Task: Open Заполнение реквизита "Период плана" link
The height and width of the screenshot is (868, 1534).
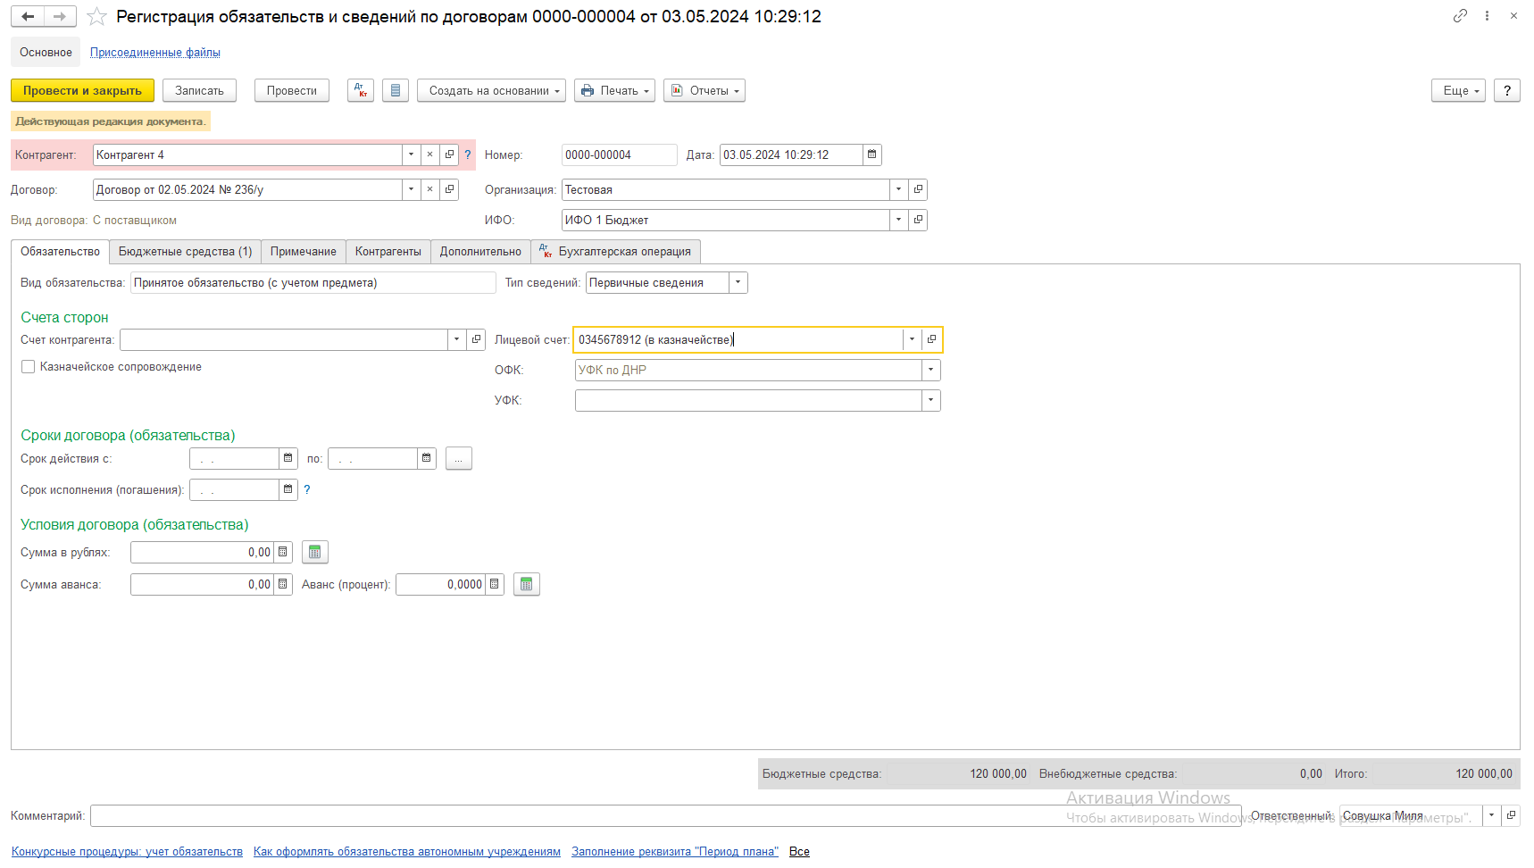Action: point(675,852)
